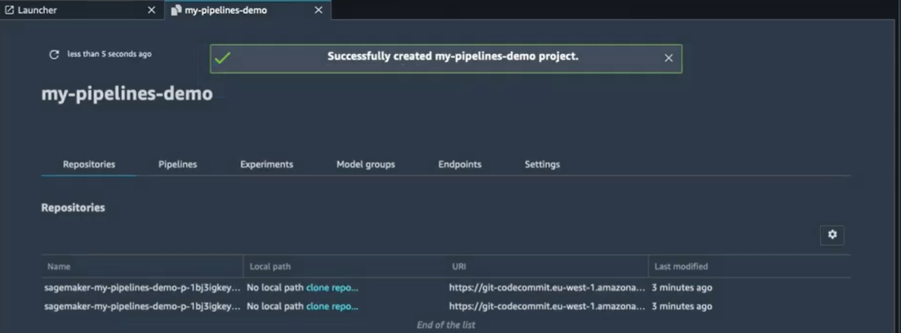Click the my-pipelines-demo tab file icon
The height and width of the screenshot is (333, 901).
point(176,10)
